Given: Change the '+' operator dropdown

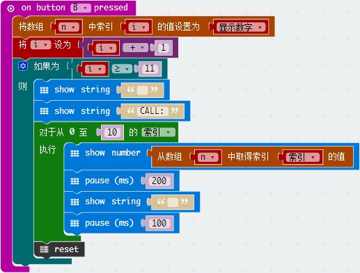Looking at the screenshot, I should (136, 47).
